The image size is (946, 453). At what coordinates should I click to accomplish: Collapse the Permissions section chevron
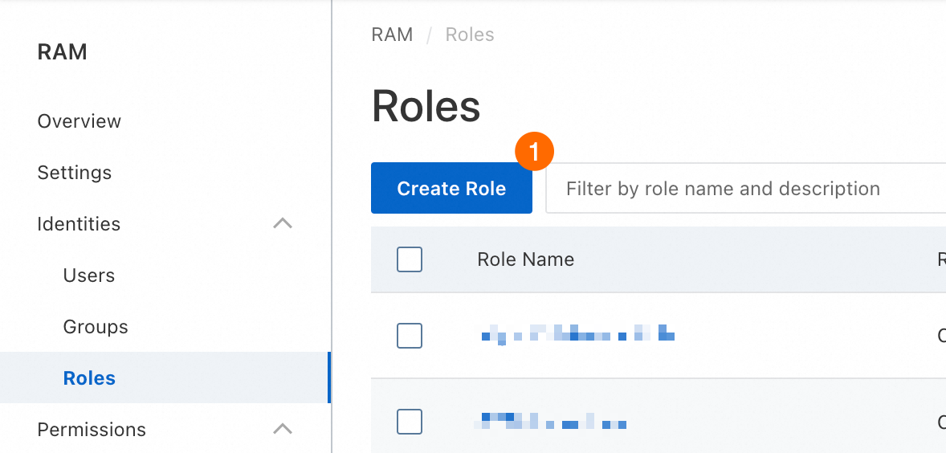(x=283, y=430)
